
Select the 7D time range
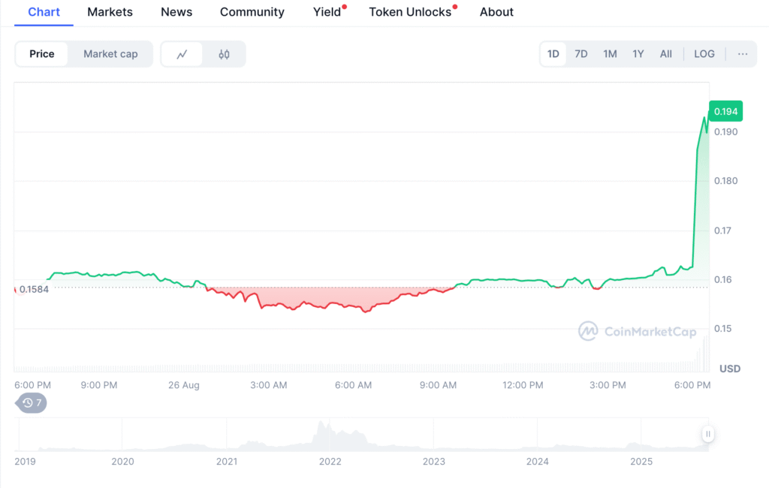581,54
